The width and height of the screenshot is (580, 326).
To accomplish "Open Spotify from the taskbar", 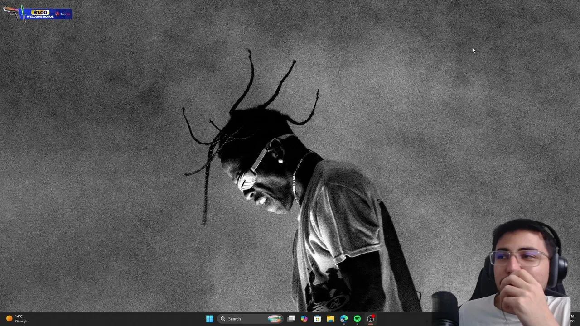I will (x=357, y=319).
